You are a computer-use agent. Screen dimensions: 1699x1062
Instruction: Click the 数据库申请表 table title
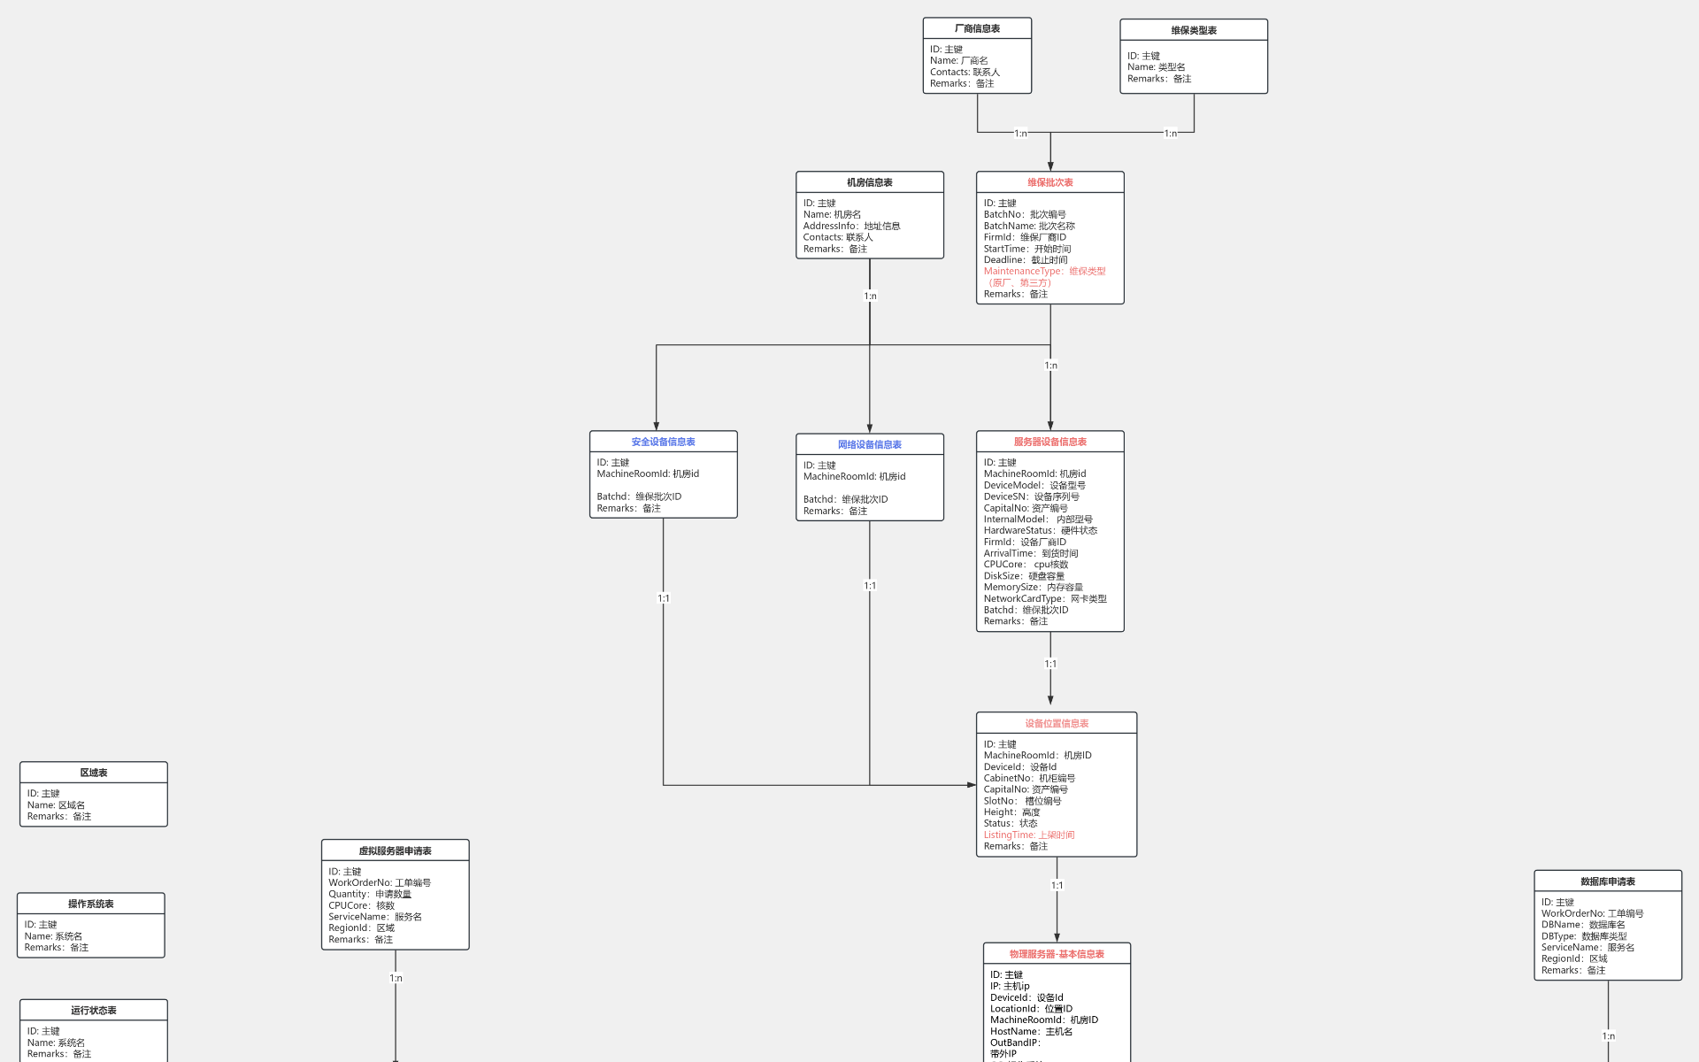coord(1607,881)
